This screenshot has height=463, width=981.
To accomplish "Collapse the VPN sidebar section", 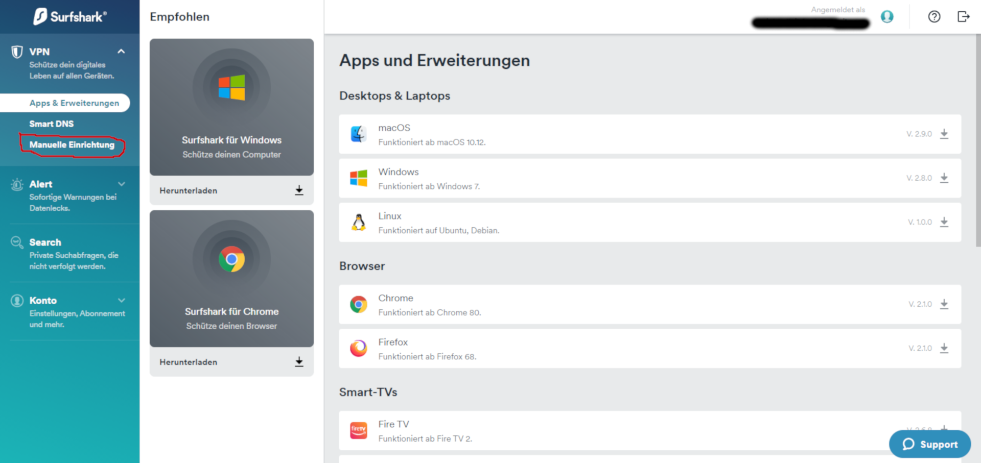I will coord(121,52).
